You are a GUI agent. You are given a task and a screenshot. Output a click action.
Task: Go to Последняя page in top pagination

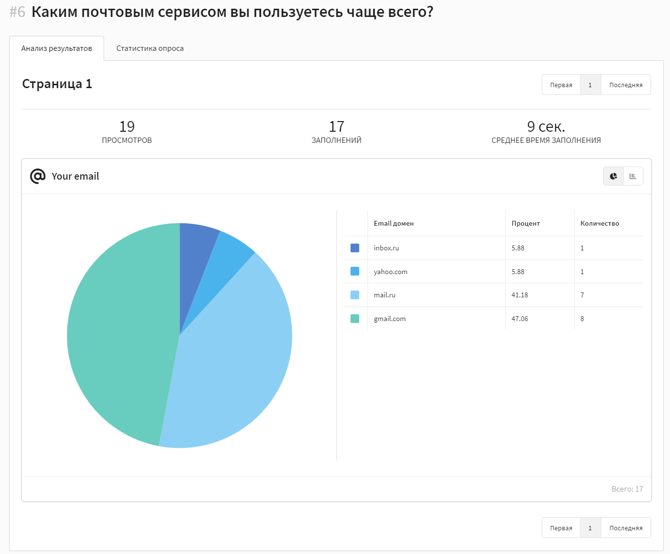[x=626, y=85]
